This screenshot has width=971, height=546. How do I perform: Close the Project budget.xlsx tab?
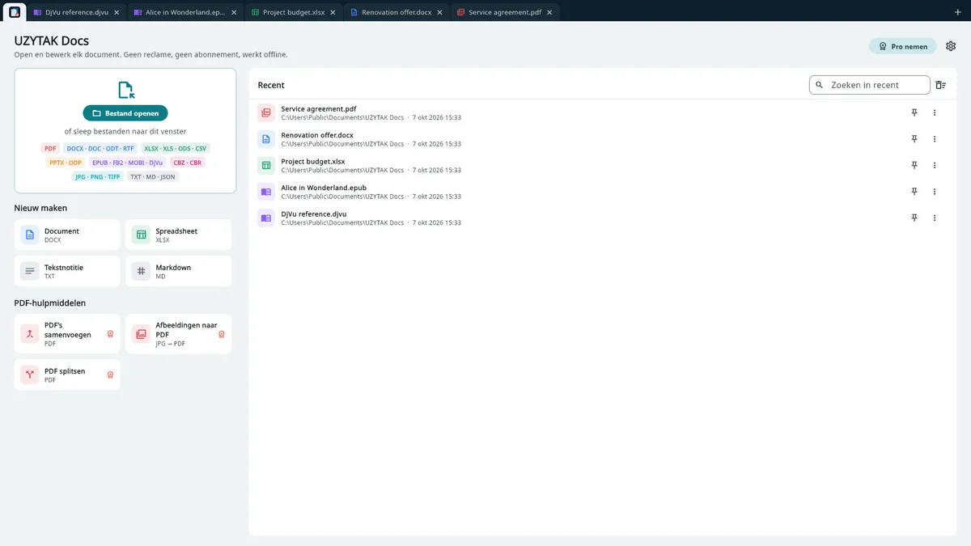point(333,12)
